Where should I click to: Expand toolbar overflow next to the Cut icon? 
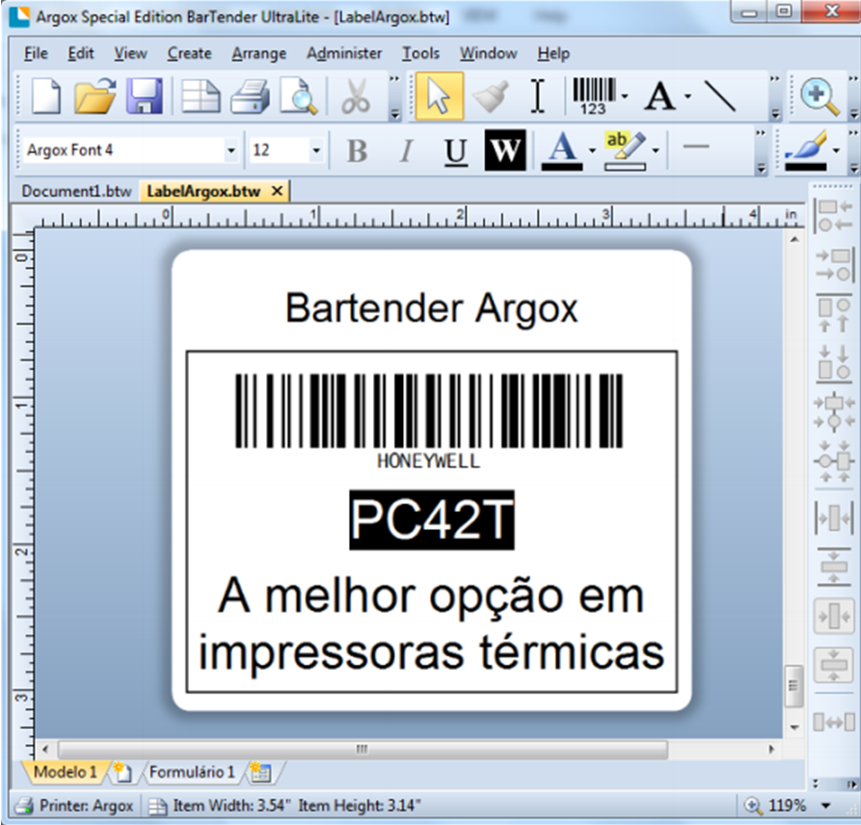click(x=394, y=96)
